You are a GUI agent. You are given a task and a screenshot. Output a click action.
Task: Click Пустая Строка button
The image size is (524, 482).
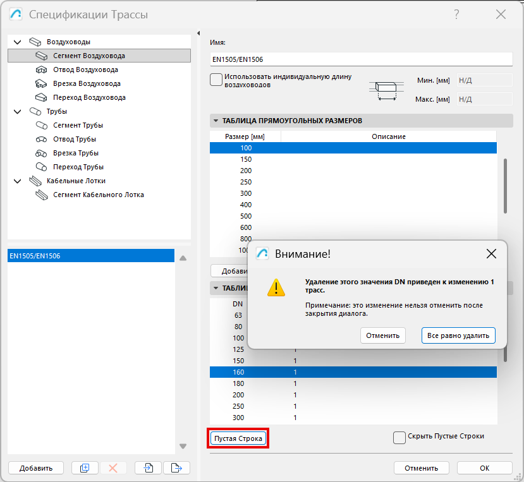238,438
